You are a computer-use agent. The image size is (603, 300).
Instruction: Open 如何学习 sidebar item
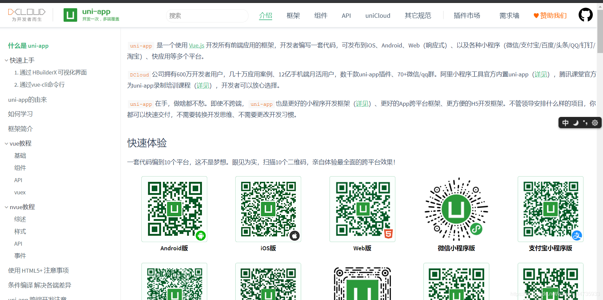point(20,114)
